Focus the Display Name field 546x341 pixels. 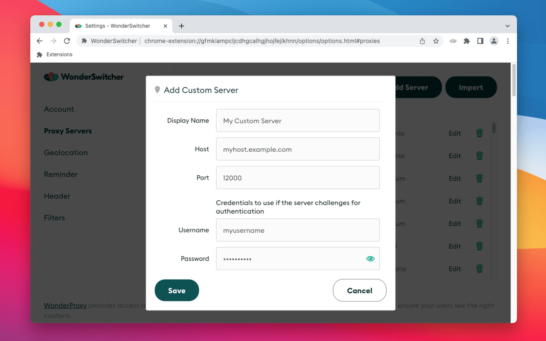coord(298,121)
